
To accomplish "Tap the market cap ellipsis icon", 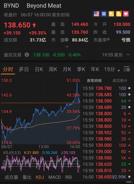I will point(66,40).
